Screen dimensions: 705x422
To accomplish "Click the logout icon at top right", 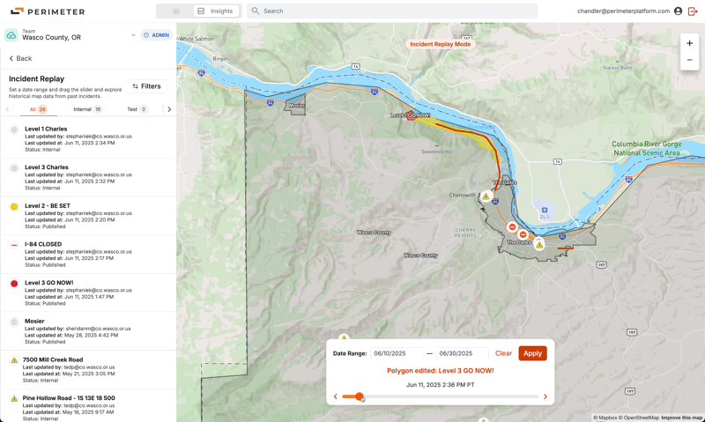I will click(693, 11).
